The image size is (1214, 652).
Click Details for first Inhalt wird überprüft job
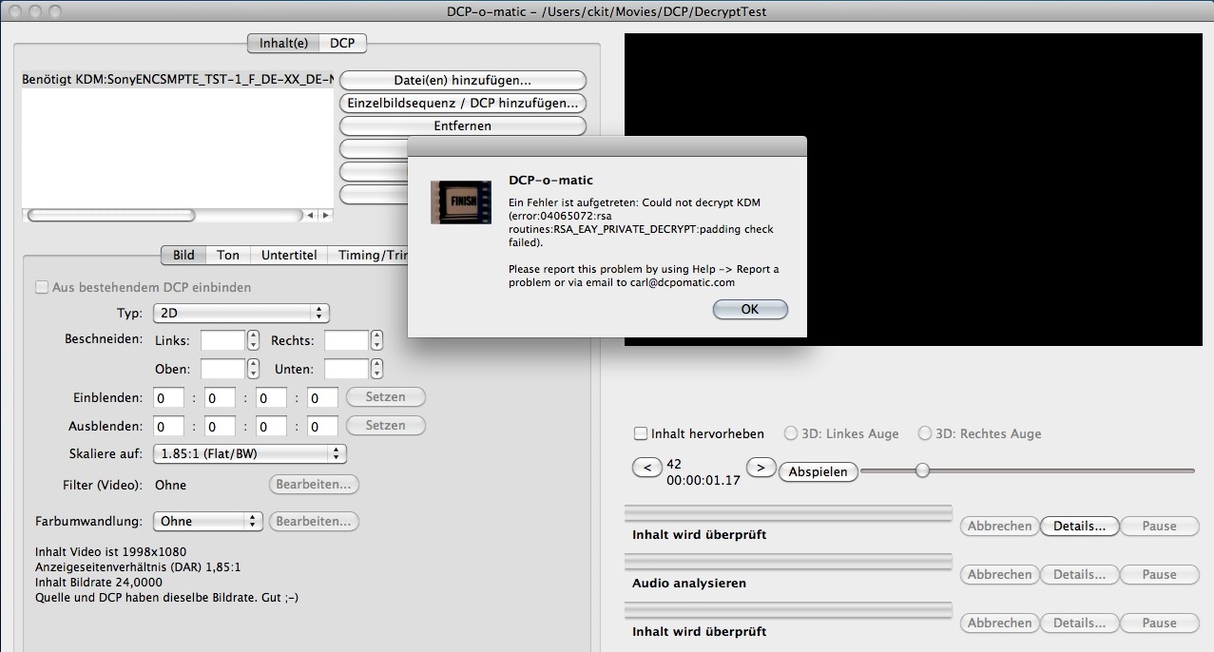pyautogui.click(x=1080, y=526)
